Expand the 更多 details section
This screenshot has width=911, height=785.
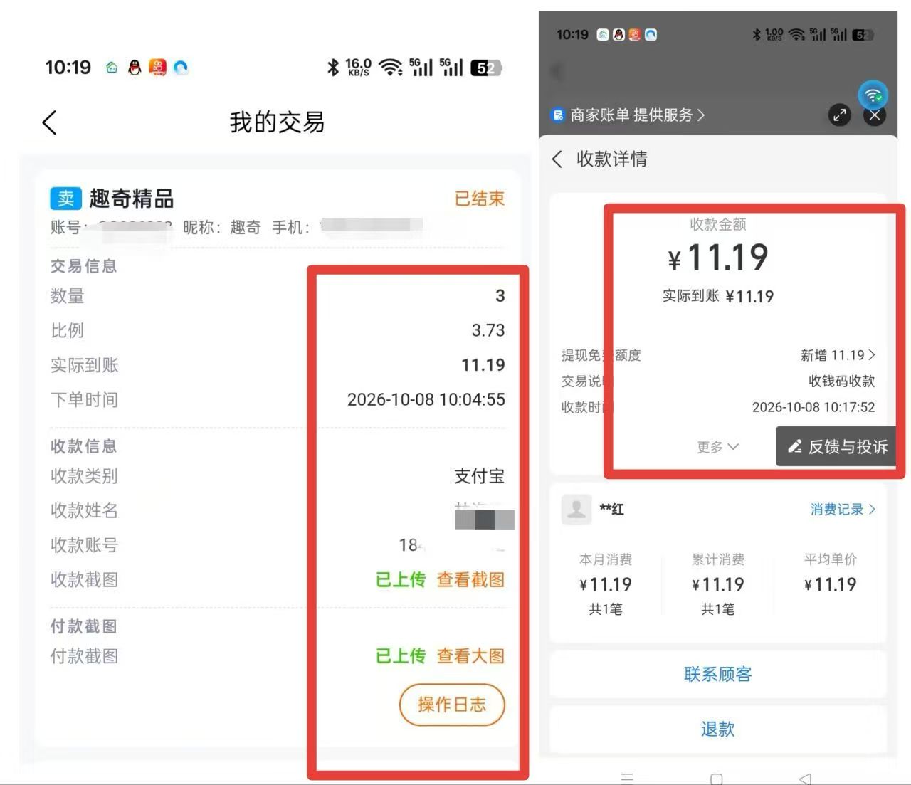pos(717,446)
